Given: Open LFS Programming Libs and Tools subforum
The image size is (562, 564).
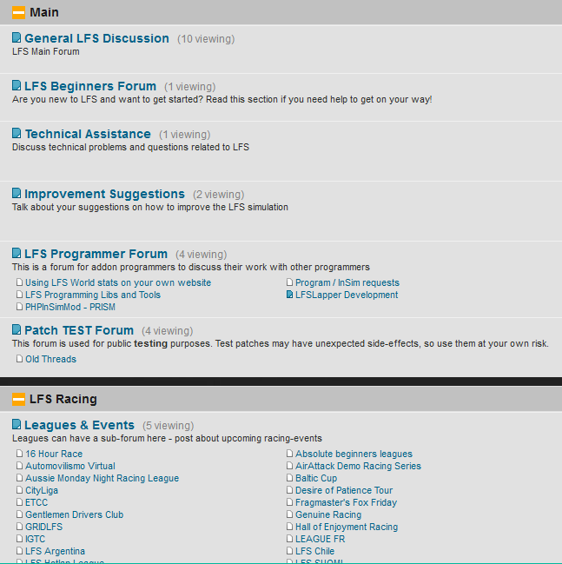Looking at the screenshot, I should [93, 295].
